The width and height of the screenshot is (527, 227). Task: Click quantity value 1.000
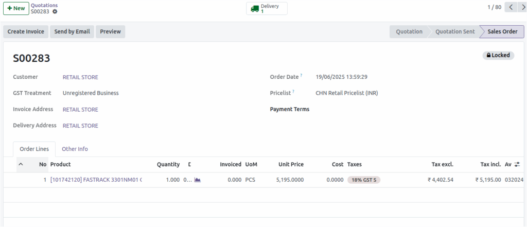(x=173, y=180)
